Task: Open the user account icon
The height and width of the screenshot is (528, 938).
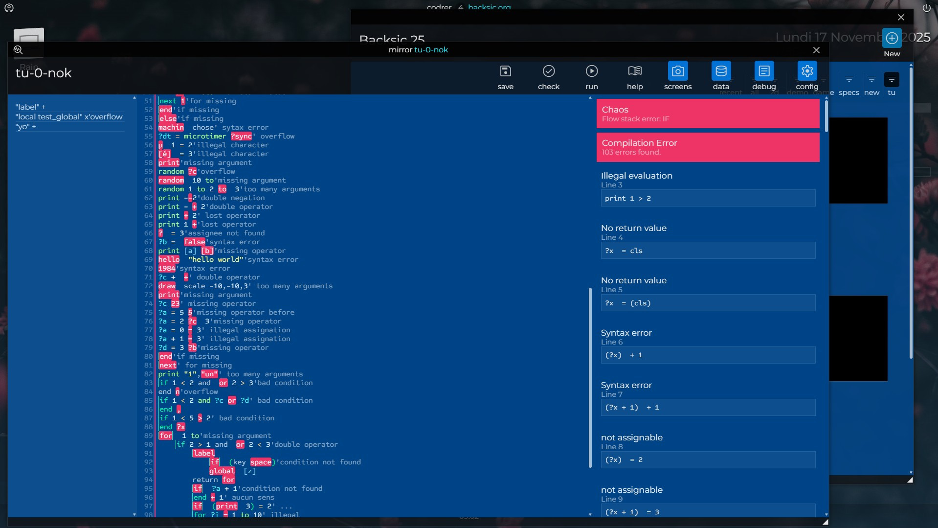Action: tap(9, 8)
